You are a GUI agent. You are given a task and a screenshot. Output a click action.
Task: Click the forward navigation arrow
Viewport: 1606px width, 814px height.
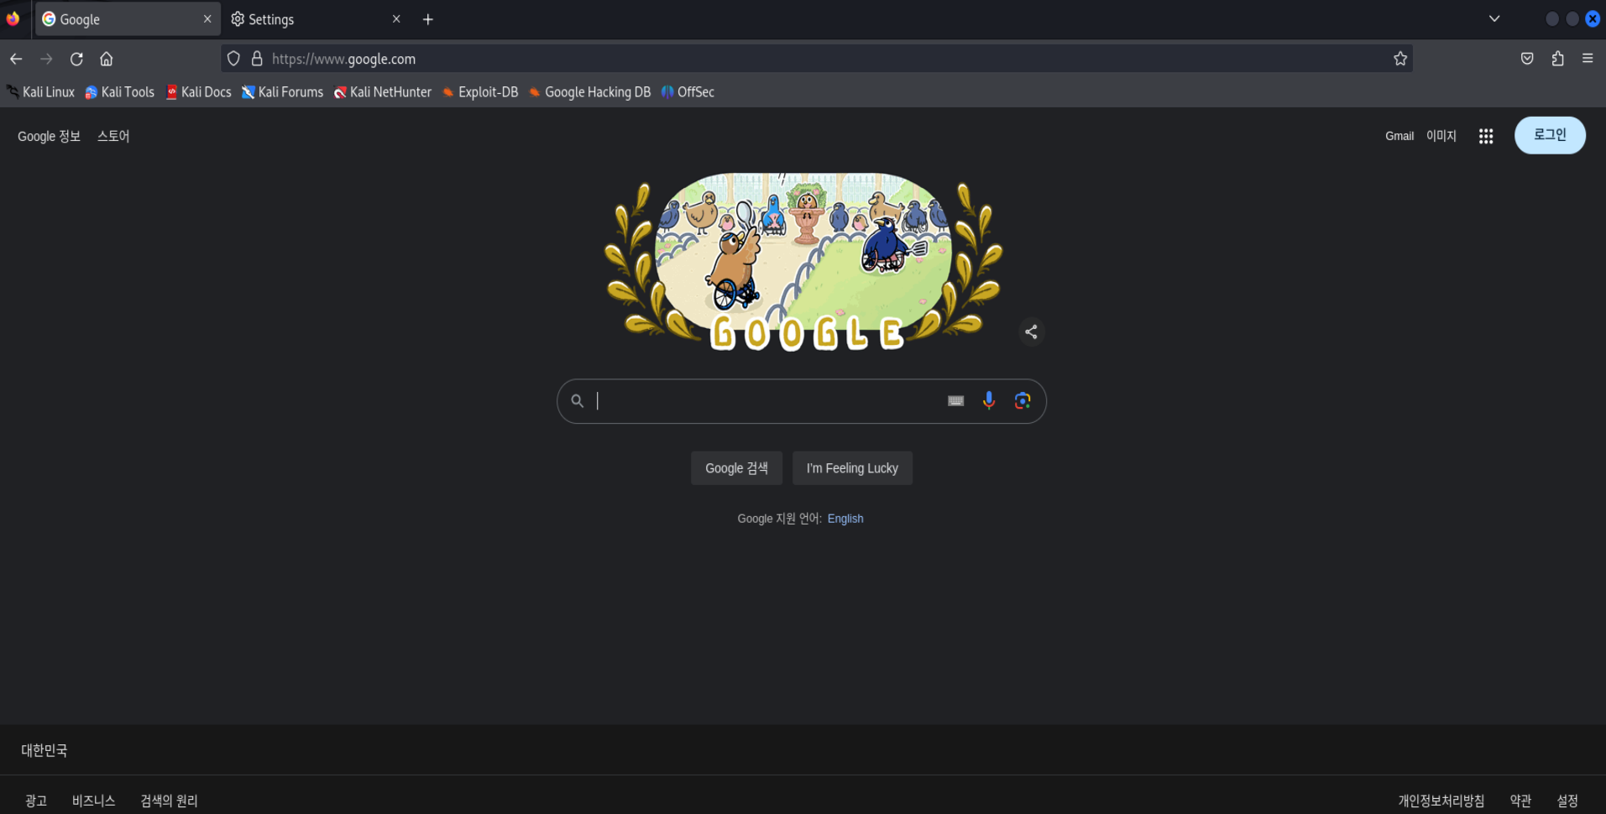[x=46, y=59]
